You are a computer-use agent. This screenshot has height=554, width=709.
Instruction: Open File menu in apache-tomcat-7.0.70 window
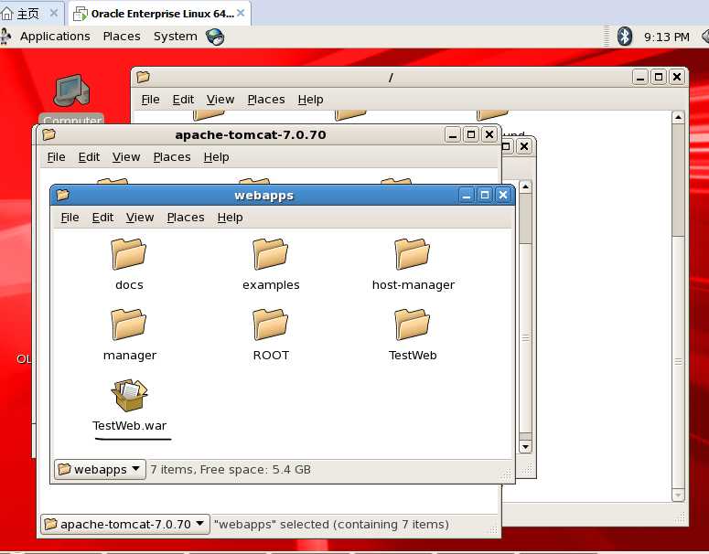pyautogui.click(x=56, y=157)
